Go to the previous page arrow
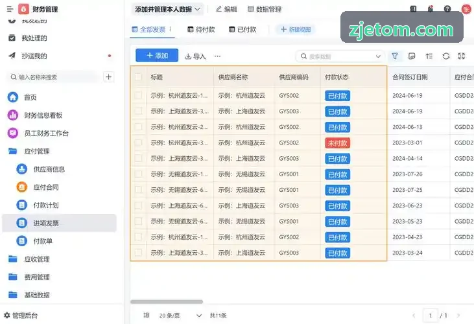The image size is (474, 324). point(414,316)
